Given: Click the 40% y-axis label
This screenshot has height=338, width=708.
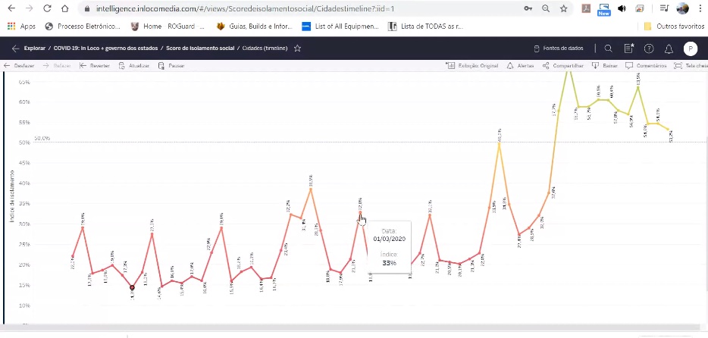Looking at the screenshot, I should coord(24,183).
